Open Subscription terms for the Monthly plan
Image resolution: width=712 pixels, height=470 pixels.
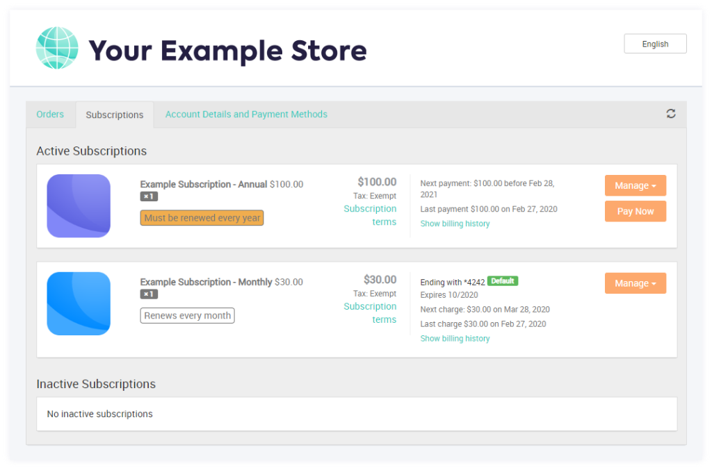point(371,312)
